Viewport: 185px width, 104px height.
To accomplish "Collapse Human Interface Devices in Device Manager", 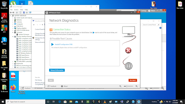I will [x=13, y=37].
